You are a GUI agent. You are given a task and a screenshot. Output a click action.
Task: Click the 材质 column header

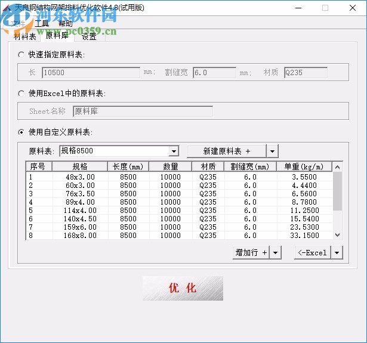pos(208,166)
